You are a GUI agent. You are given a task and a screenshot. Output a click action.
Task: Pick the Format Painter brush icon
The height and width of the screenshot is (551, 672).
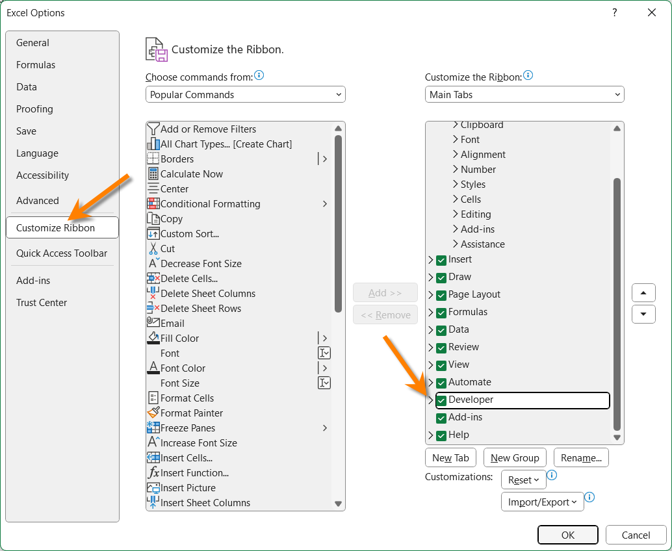(153, 413)
